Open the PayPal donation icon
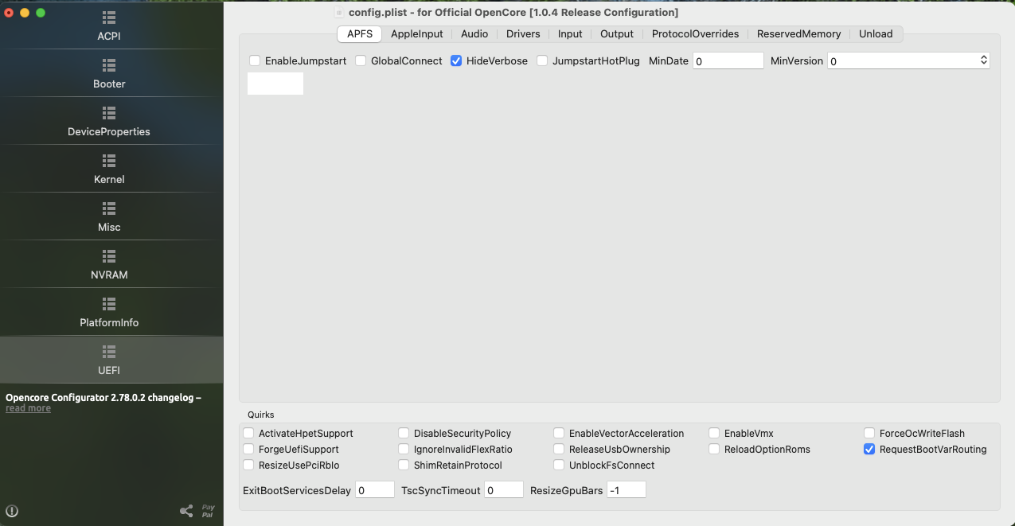 tap(207, 511)
